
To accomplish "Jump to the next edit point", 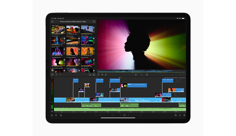I will click(x=147, y=74).
